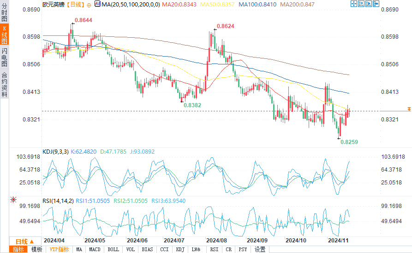Open the VIP指标 tab

59,249
